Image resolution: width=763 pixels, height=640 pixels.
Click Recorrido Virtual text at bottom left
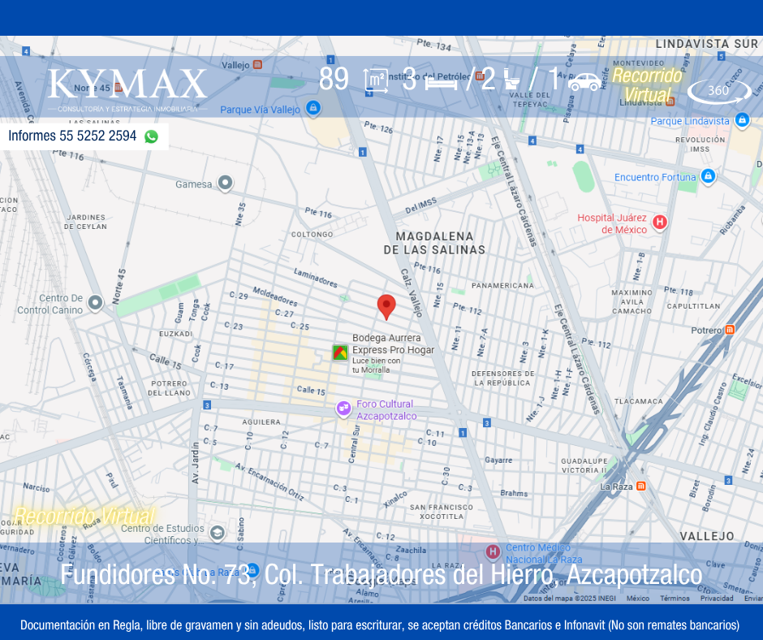coord(84,516)
